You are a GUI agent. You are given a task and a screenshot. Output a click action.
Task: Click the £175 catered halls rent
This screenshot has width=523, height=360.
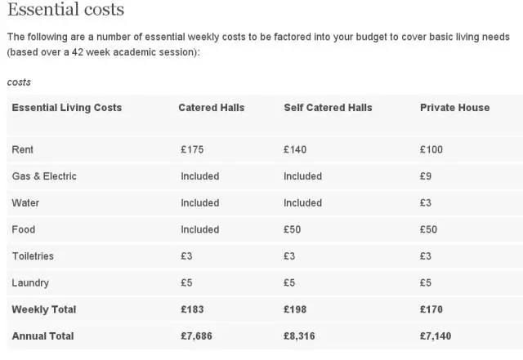191,150
